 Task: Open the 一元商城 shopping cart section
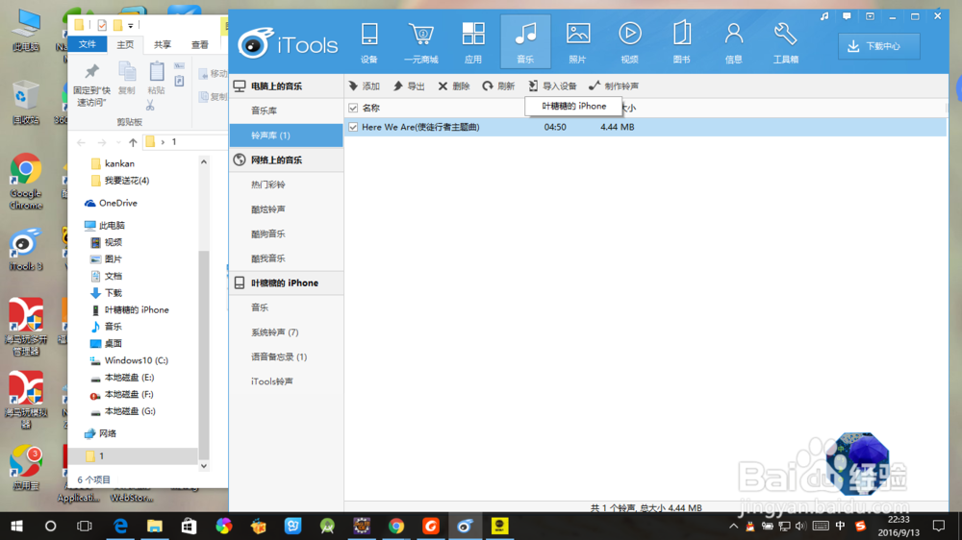tap(421, 42)
